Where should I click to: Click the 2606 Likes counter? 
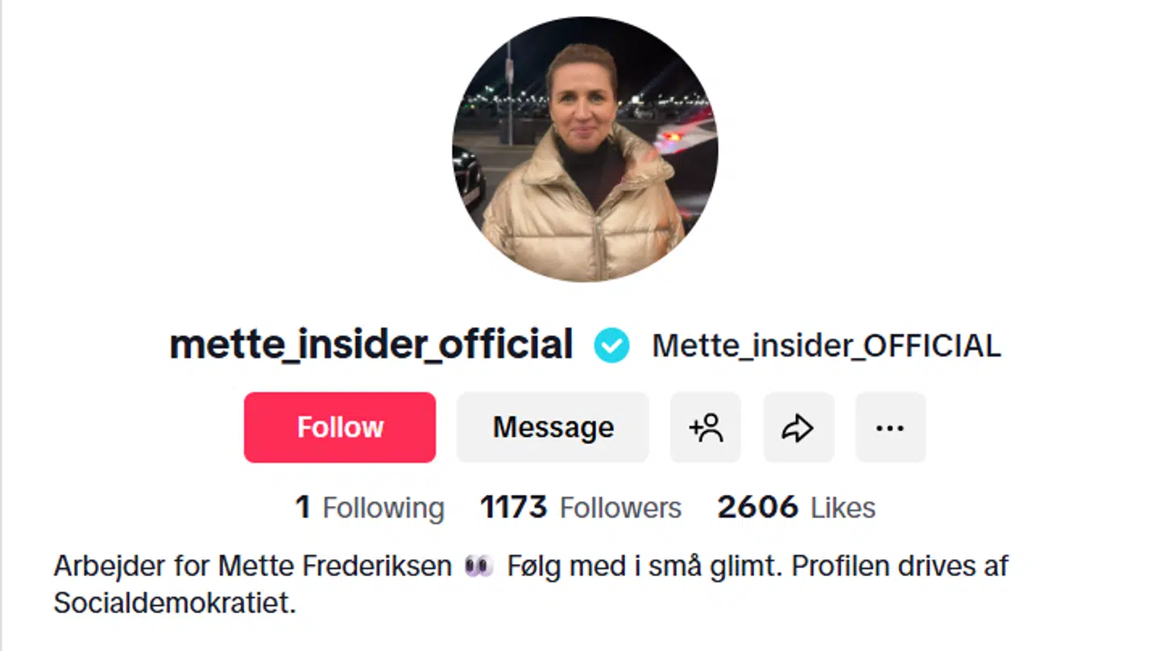(x=796, y=507)
